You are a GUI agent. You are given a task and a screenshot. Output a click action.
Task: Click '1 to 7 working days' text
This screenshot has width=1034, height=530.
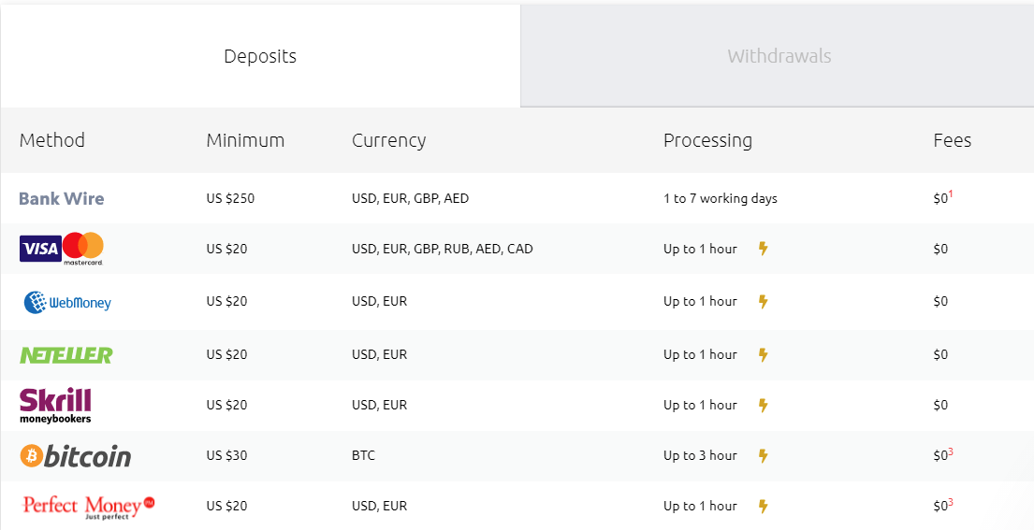pyautogui.click(x=721, y=199)
